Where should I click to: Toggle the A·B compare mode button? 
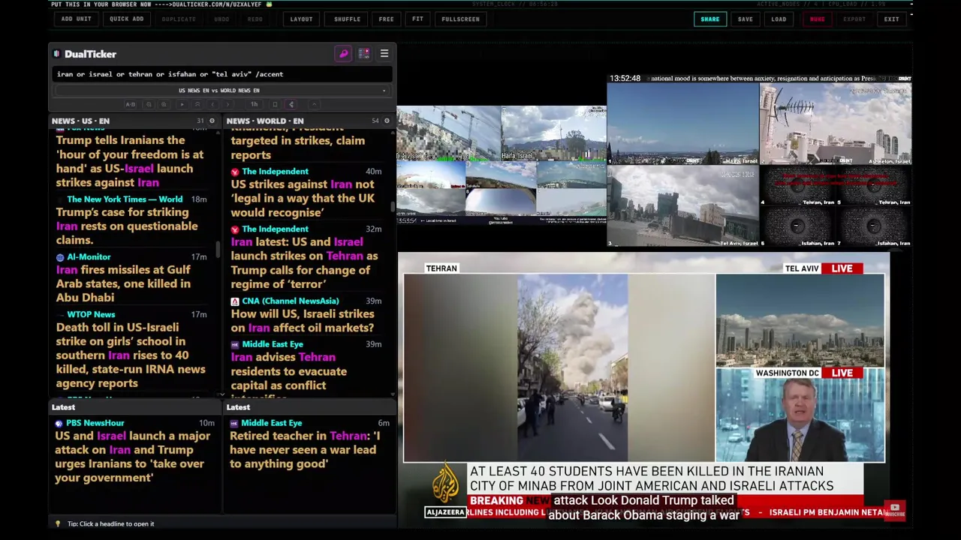point(130,104)
